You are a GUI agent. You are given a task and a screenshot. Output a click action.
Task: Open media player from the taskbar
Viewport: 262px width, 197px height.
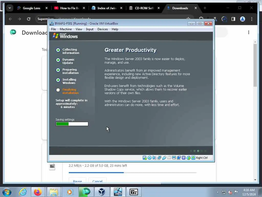coord(70,192)
